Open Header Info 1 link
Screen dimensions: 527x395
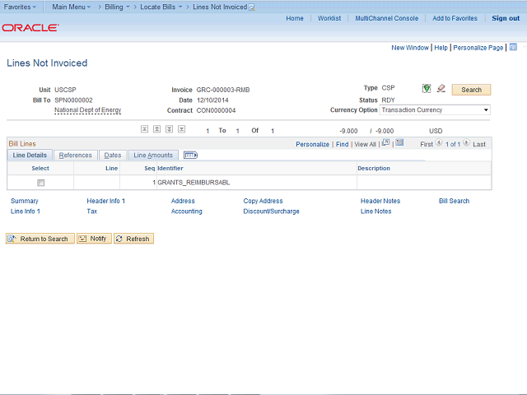[106, 201]
